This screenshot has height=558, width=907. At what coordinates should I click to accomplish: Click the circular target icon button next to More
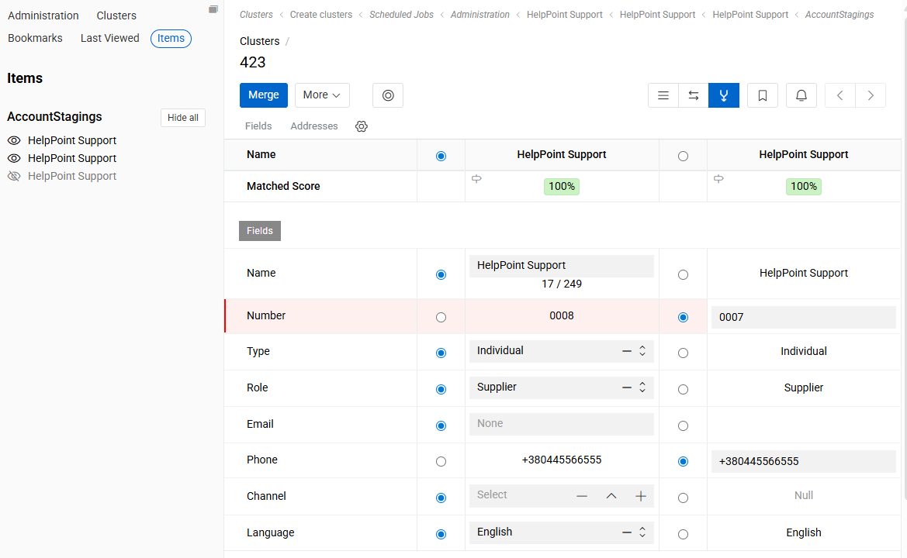(x=388, y=95)
